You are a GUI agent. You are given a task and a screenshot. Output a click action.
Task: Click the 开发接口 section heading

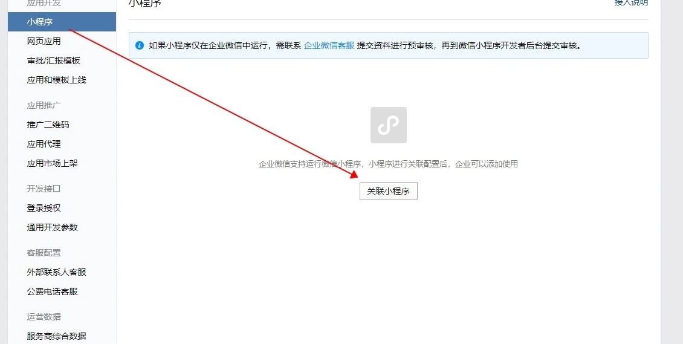click(44, 189)
